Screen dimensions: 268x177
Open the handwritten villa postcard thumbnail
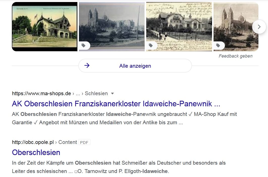(179, 27)
